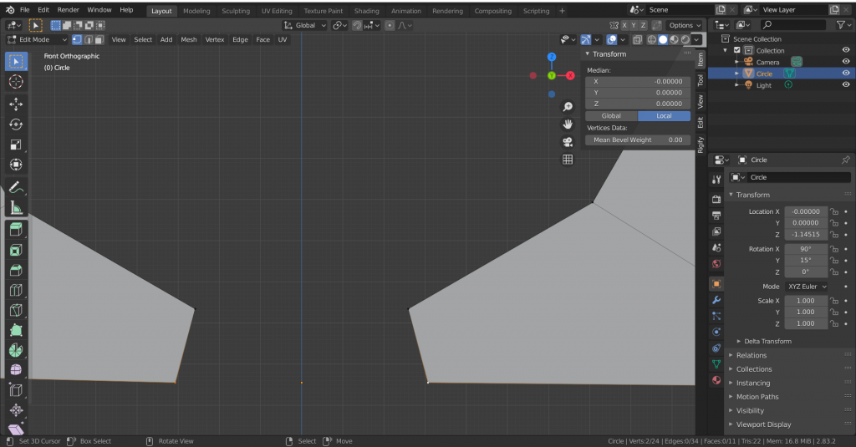Select the Select Box tool
This screenshot has width=856, height=447.
pos(16,62)
